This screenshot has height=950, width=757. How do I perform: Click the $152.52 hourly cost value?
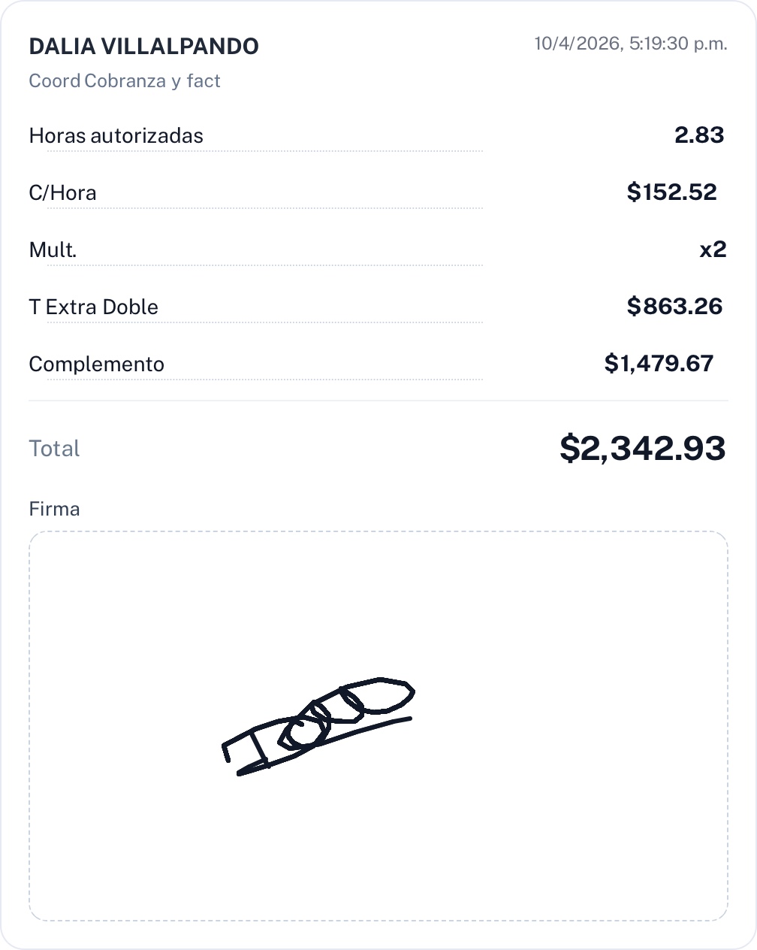click(671, 192)
